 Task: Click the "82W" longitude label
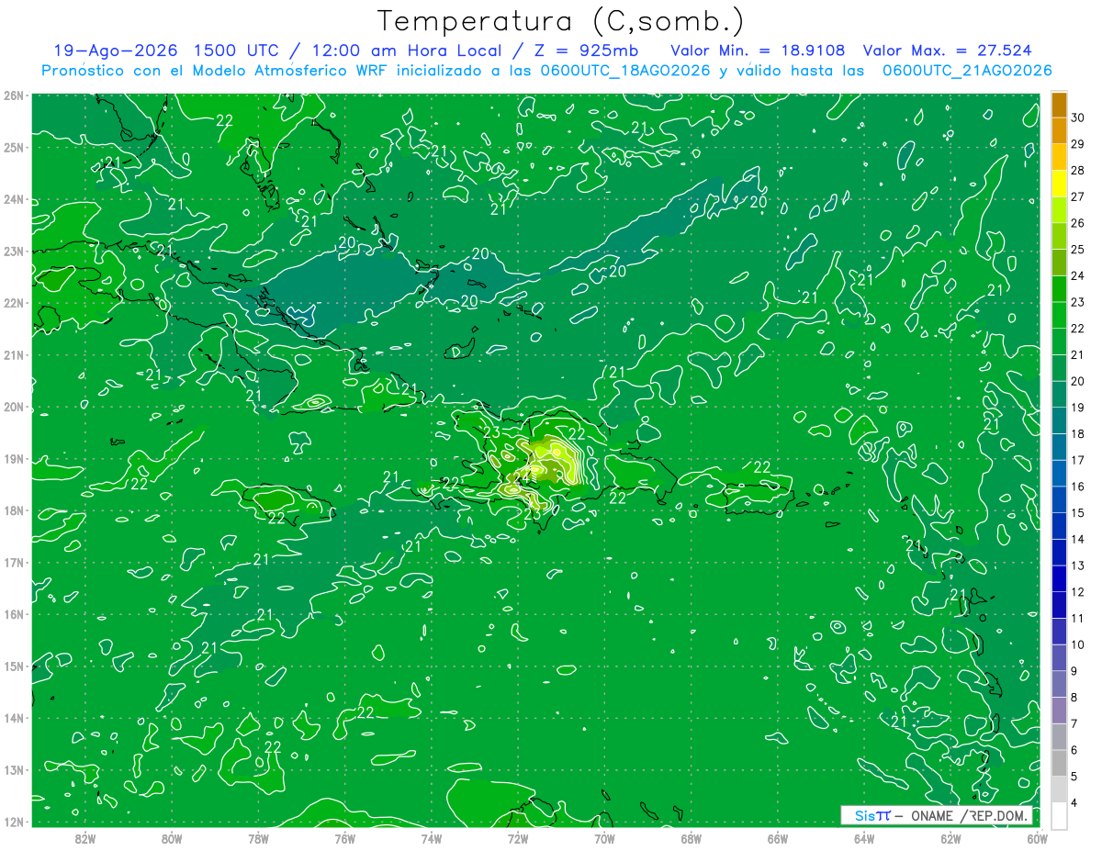85,838
